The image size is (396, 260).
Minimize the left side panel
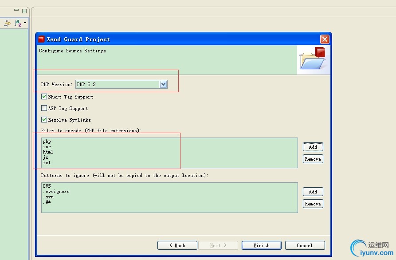(x=16, y=10)
